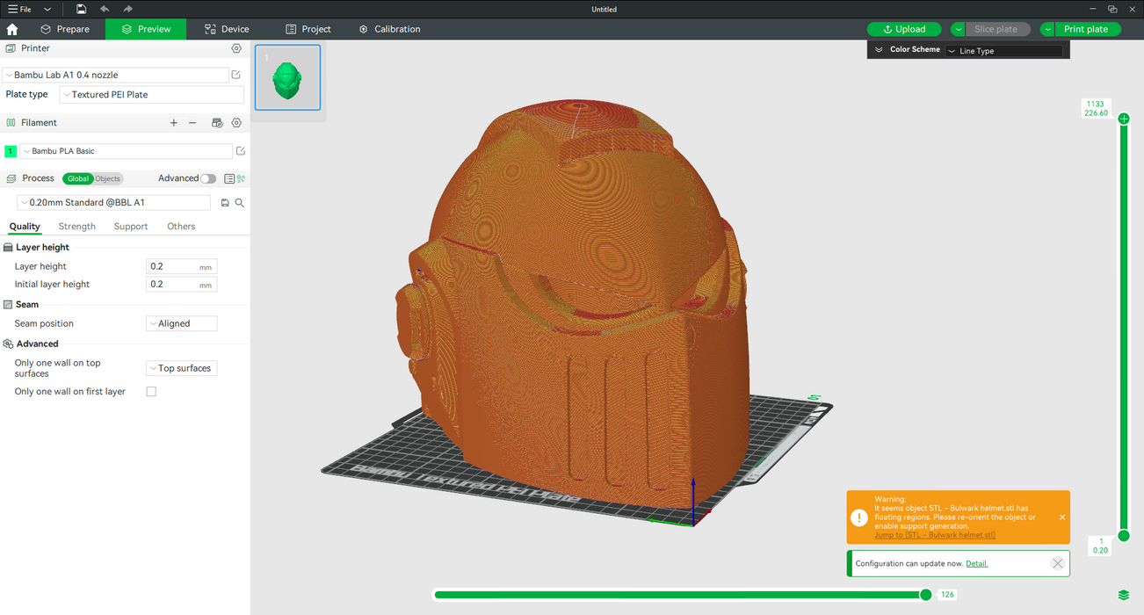Edit Bambu PLA Basic filament preset
This screenshot has height=615, width=1144.
point(241,151)
